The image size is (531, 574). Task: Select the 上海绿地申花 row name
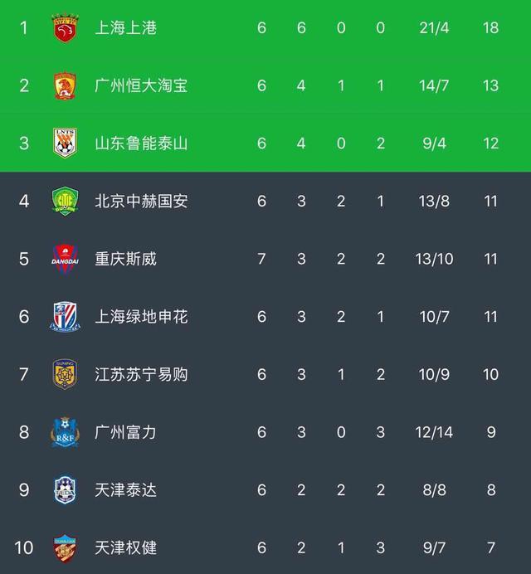[x=141, y=317]
